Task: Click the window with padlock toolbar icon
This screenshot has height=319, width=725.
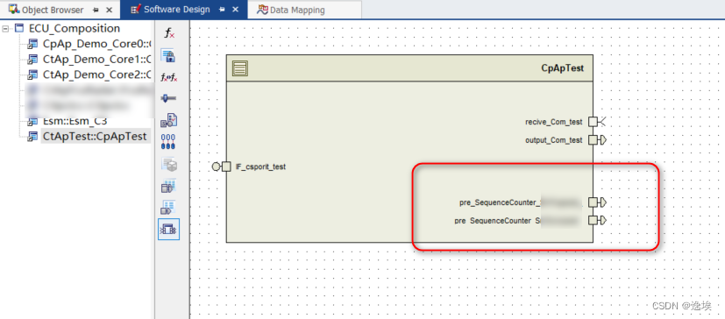Action: 168,56
